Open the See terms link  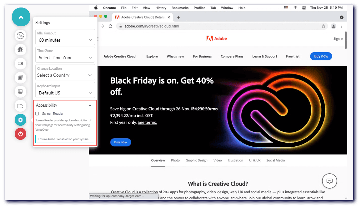tap(147, 123)
